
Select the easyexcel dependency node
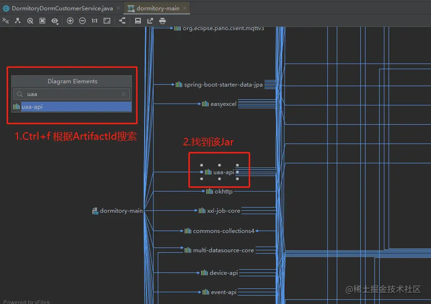pos(220,104)
